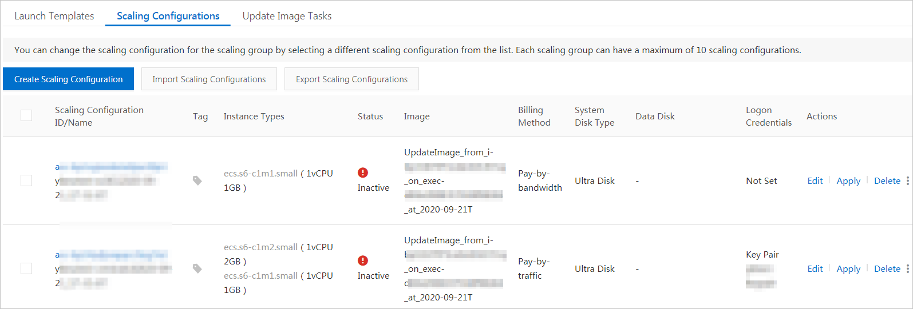Select the first scaling configuration checkbox
The height and width of the screenshot is (309, 913).
[x=26, y=180]
